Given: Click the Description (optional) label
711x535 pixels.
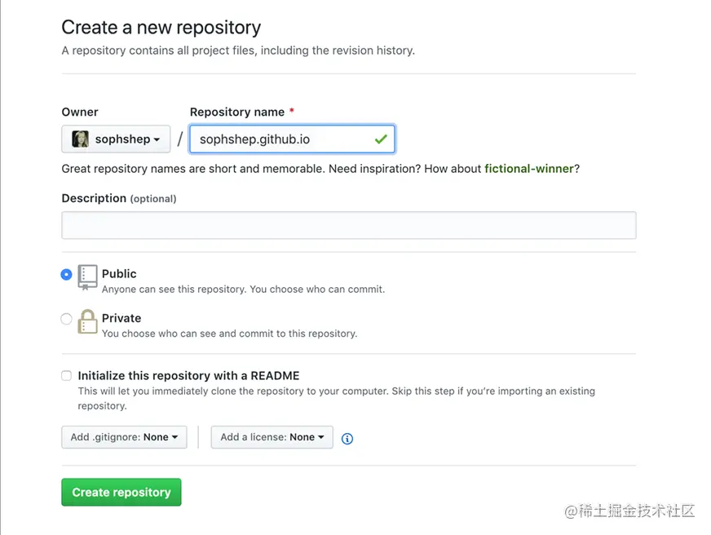Looking at the screenshot, I should click(x=119, y=198).
